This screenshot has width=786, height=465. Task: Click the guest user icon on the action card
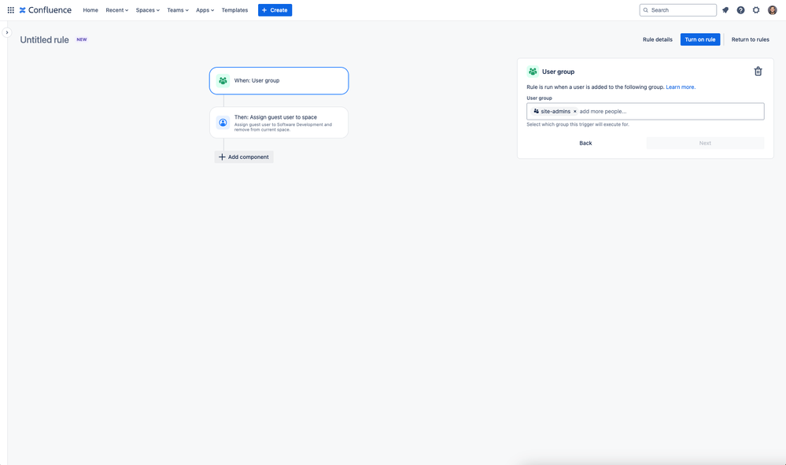[223, 122]
